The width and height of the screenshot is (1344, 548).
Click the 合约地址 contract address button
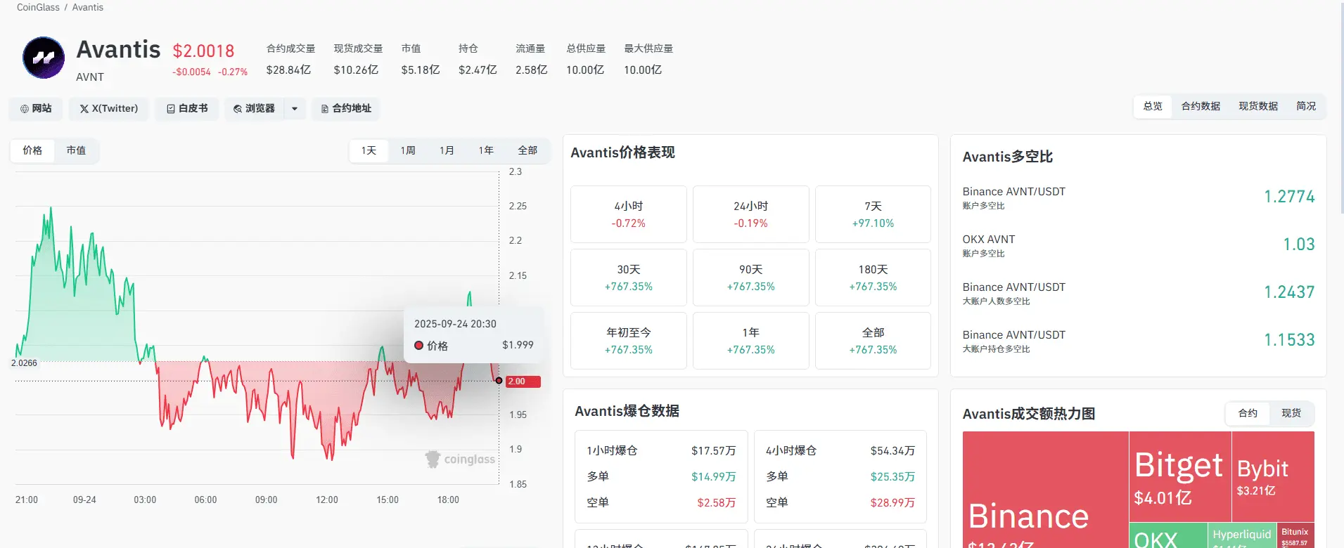346,109
